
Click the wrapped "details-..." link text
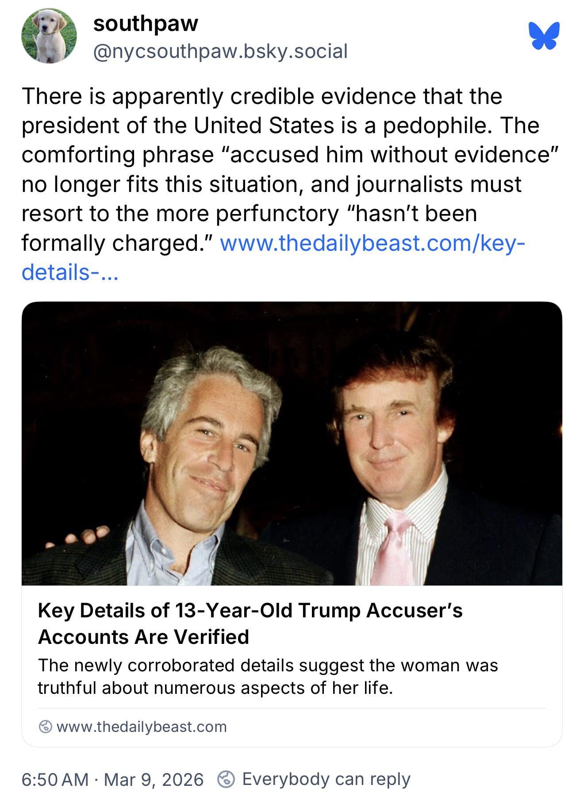[x=69, y=272]
